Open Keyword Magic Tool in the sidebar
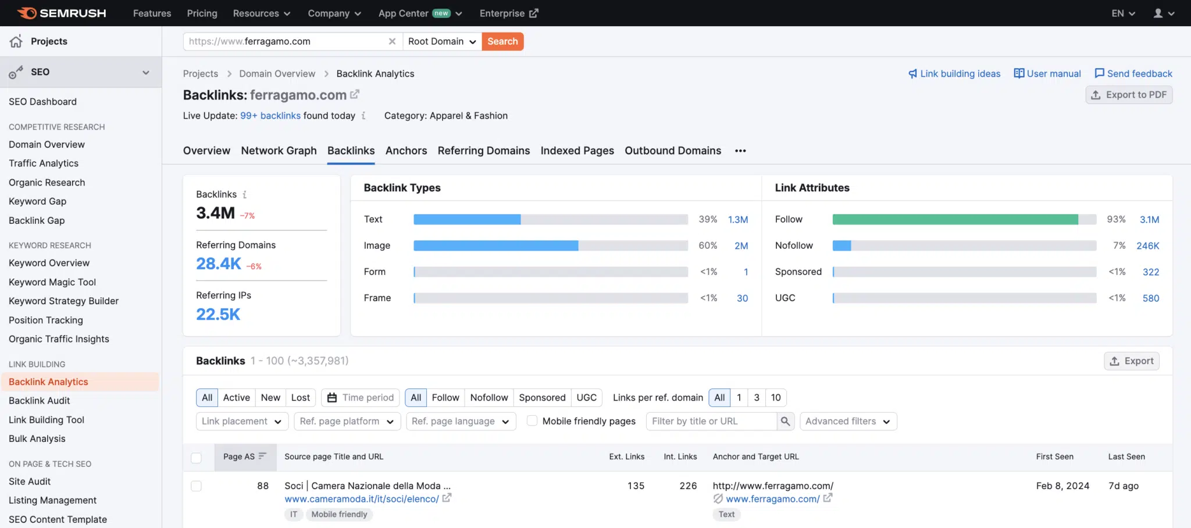1191x528 pixels. point(52,282)
